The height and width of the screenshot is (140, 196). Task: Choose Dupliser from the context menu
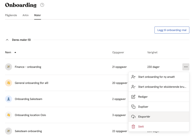tap(159, 107)
